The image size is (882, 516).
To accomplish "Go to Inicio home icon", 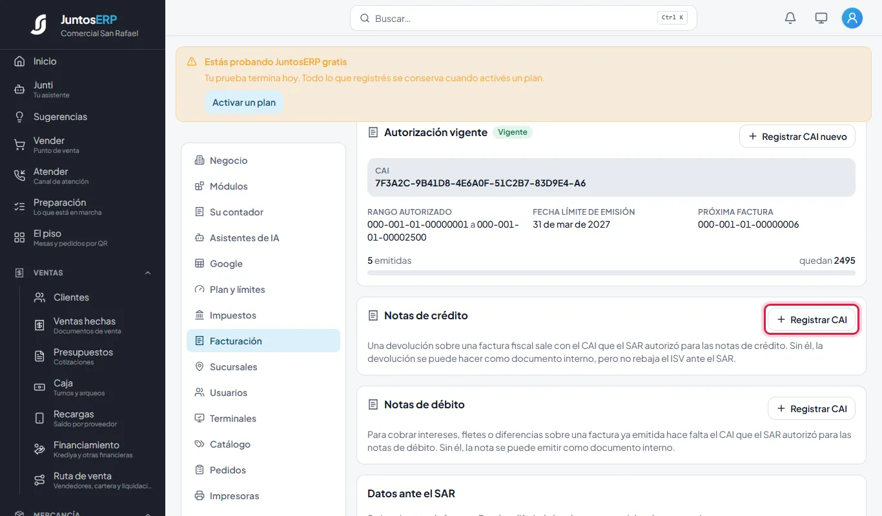I will 19,61.
